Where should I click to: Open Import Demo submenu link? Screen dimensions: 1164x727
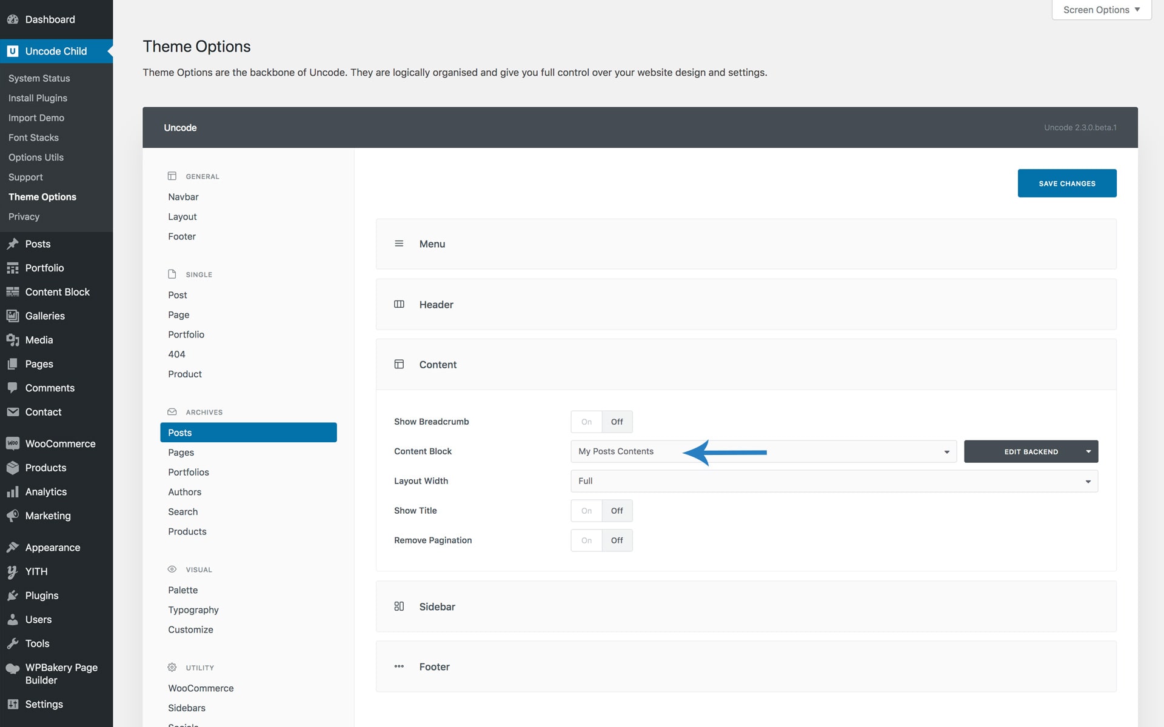point(36,118)
